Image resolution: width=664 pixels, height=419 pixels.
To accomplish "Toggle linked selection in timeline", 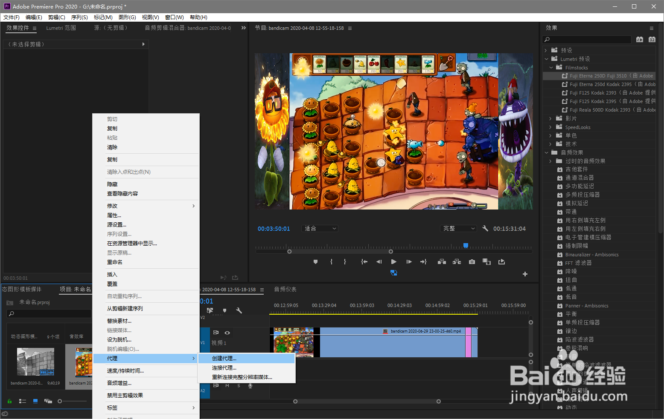I will click(210, 310).
